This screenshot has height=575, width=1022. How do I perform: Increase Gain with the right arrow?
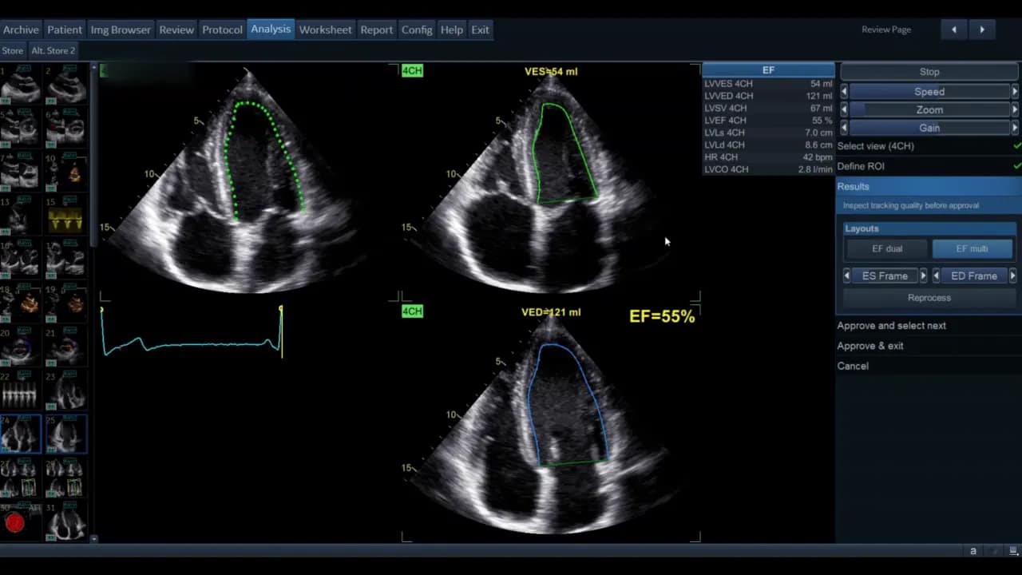[1015, 128]
